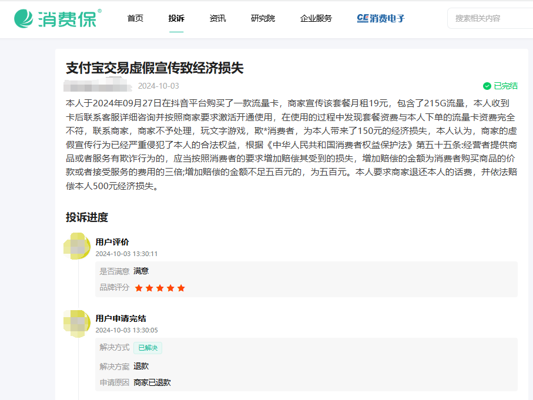533x400 pixels.
Task: Click the 投诉进度 section heading
Action: coord(87,217)
